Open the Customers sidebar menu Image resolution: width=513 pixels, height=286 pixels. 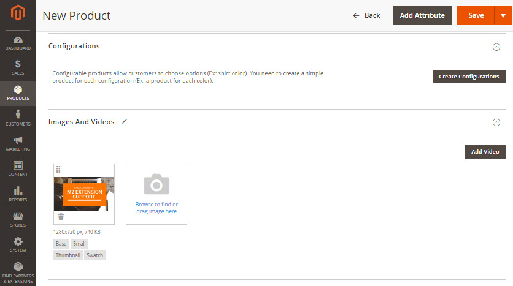18,118
